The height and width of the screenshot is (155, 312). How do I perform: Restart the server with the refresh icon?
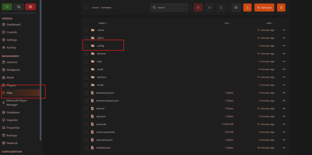point(19,7)
